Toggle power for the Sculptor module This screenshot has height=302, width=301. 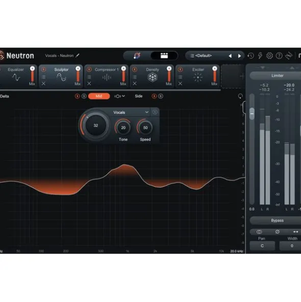(44, 69)
